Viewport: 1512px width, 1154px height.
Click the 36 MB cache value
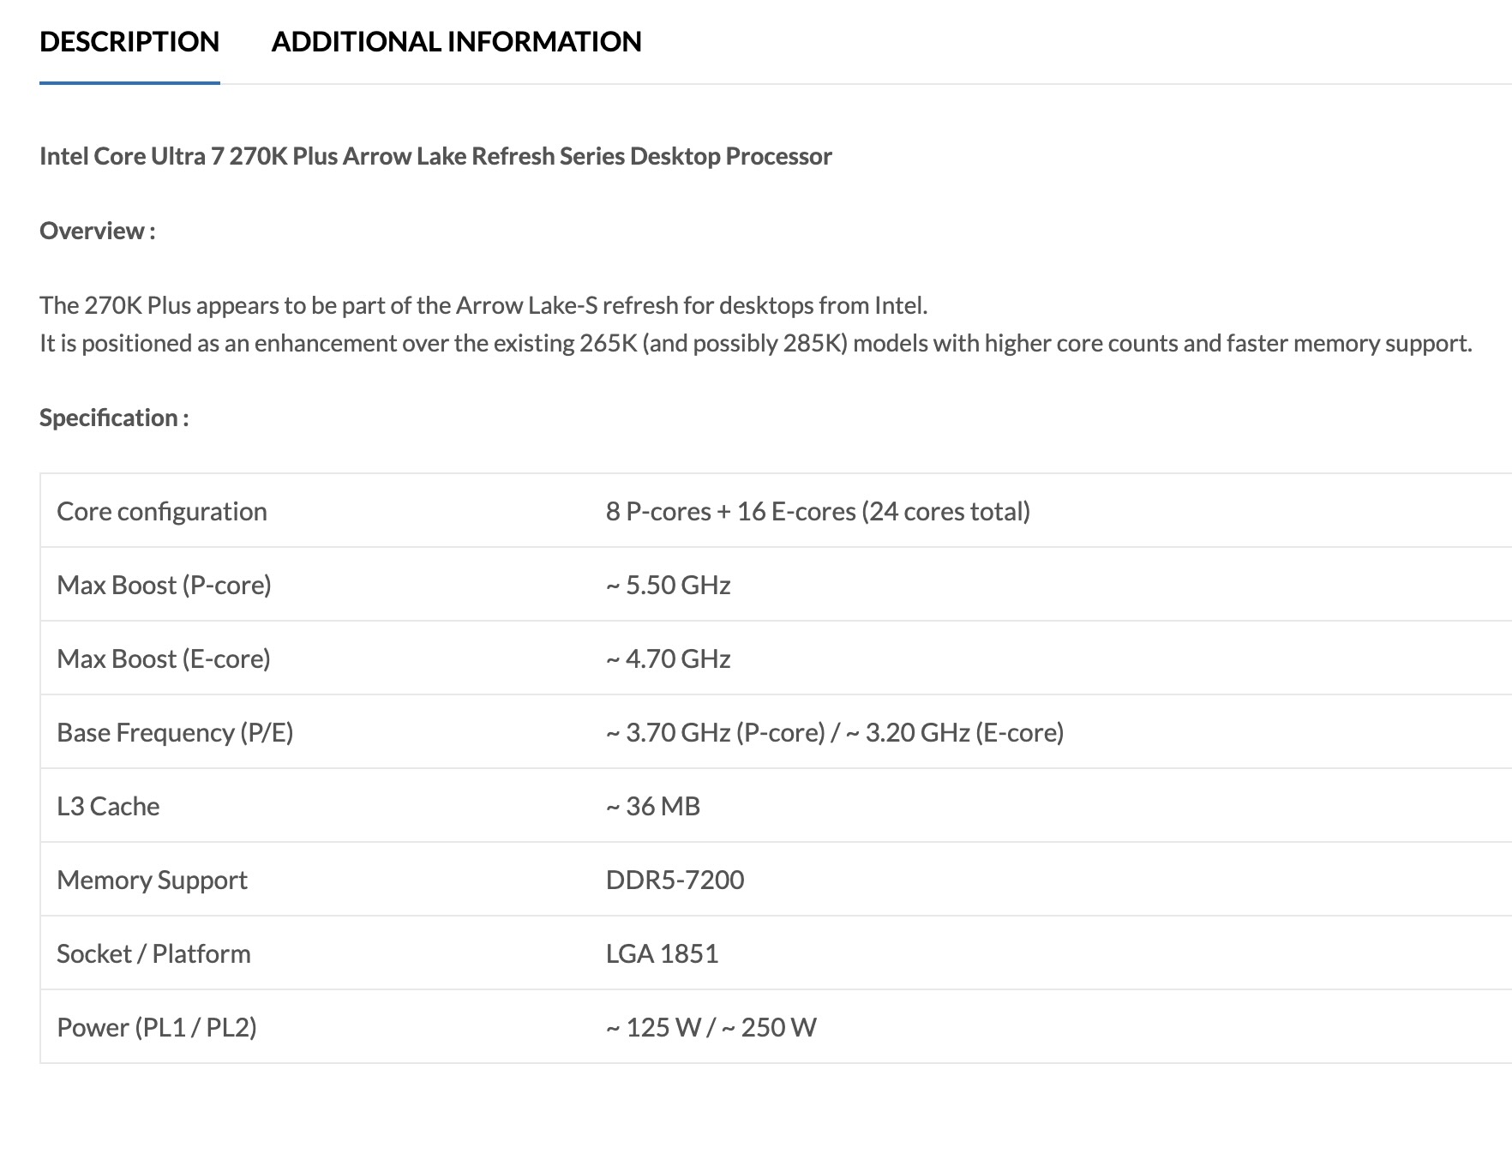[x=653, y=806]
